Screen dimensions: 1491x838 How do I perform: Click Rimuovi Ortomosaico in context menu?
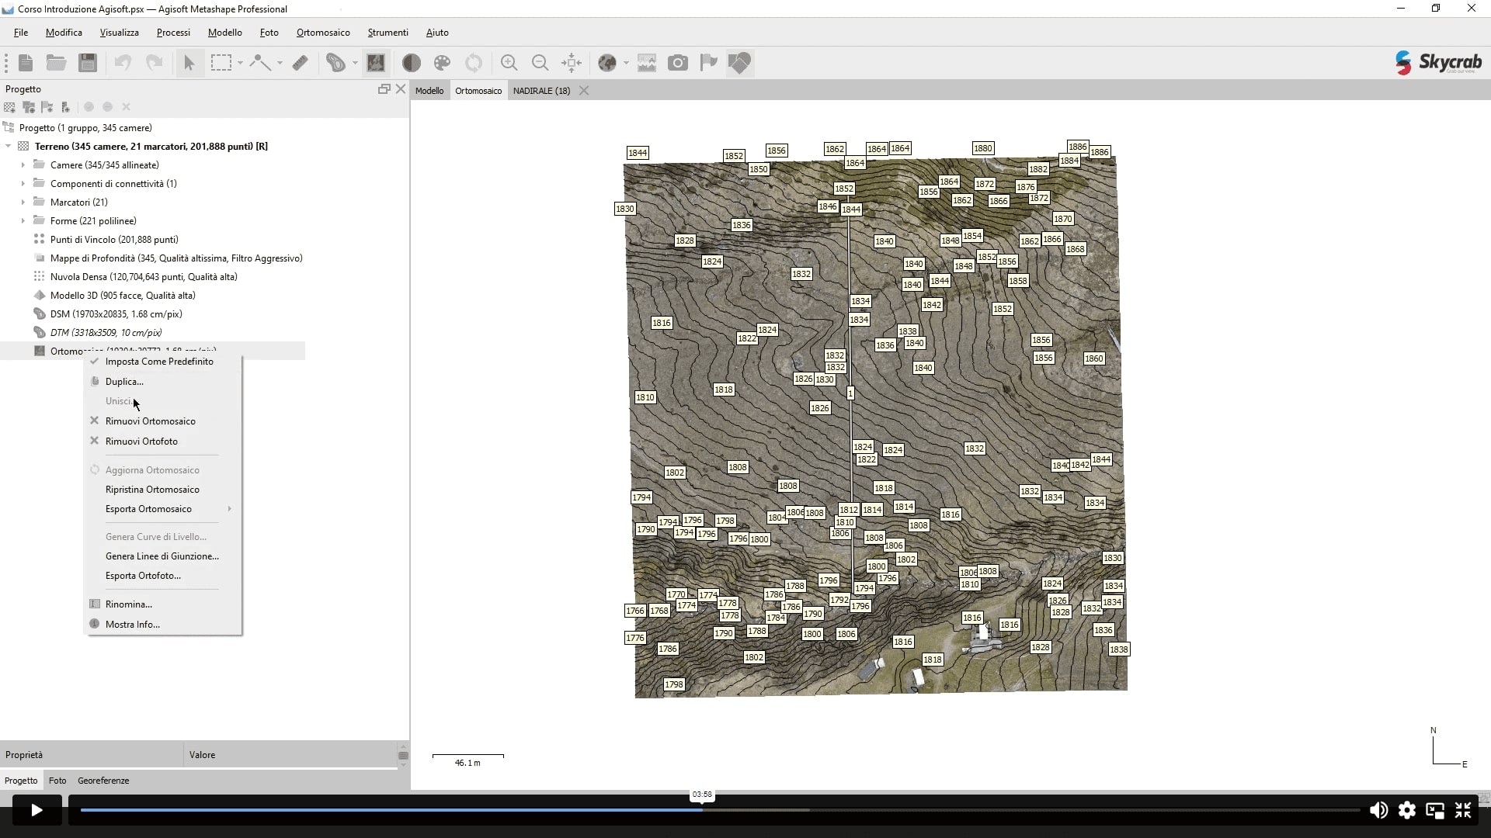[x=150, y=421]
